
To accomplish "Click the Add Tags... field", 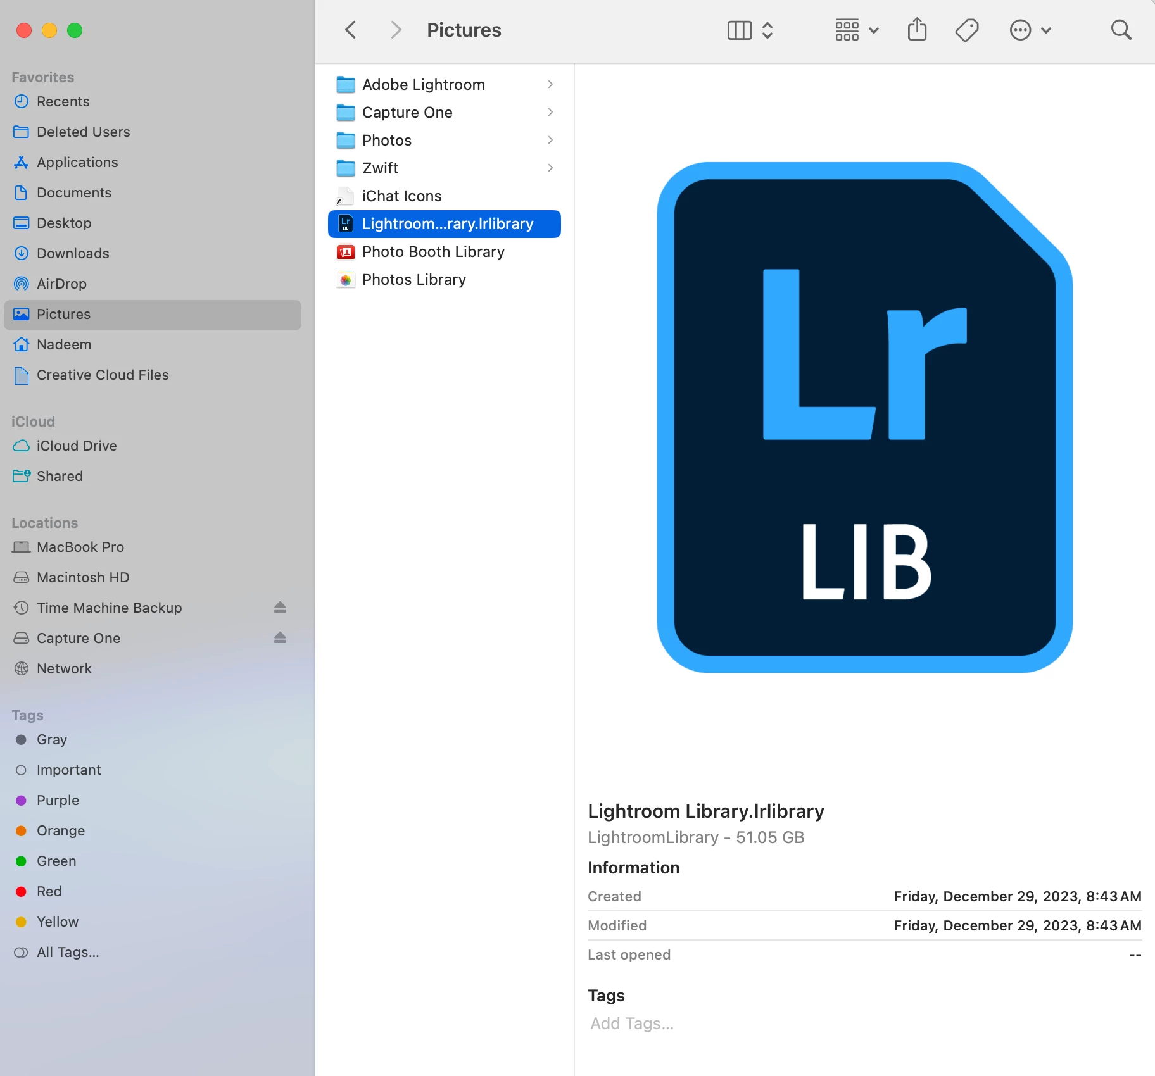I will point(632,1023).
